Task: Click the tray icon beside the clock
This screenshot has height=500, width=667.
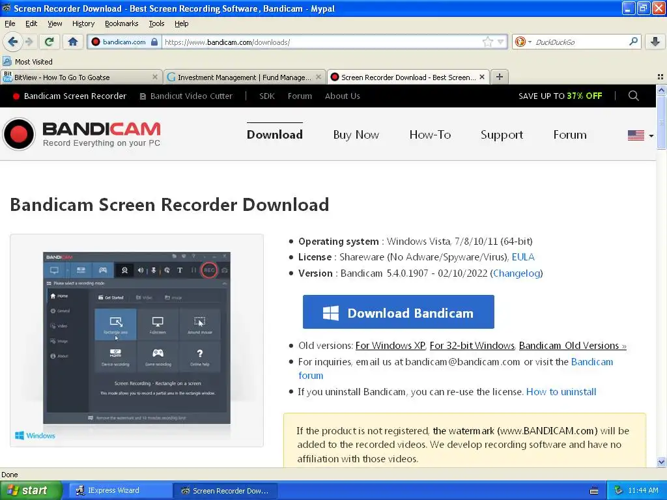Action: pyautogui.click(x=618, y=490)
